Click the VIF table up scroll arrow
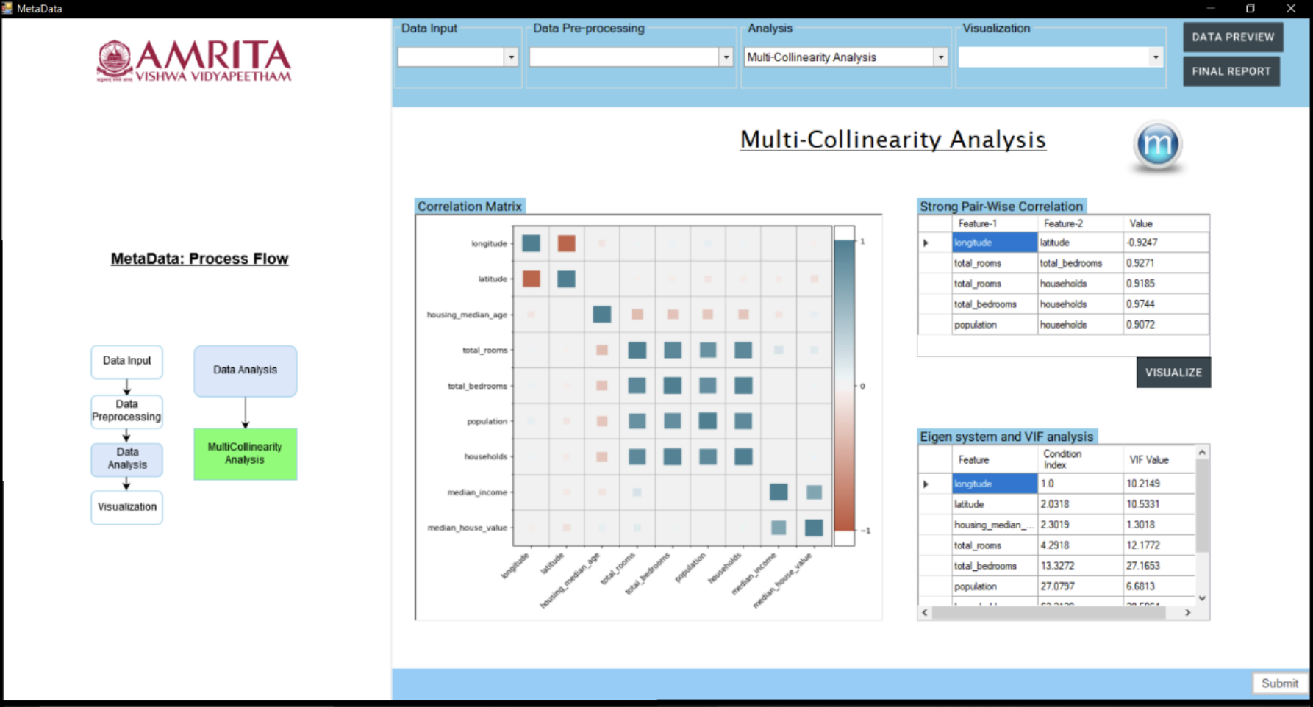Screen dimensions: 1313x707 click(x=1202, y=452)
